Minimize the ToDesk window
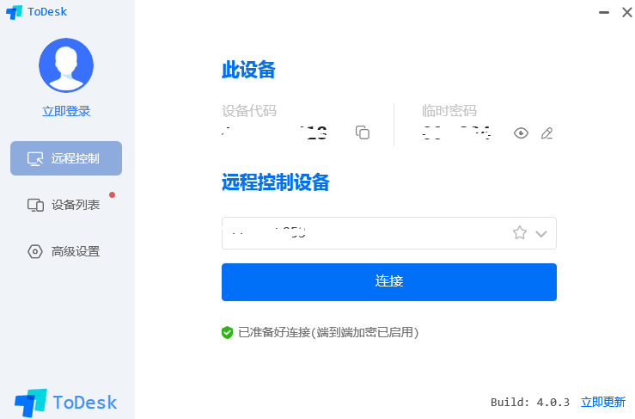 point(604,13)
